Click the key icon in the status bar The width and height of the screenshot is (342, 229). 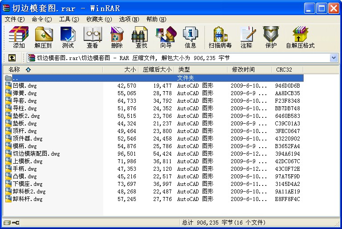point(16,223)
